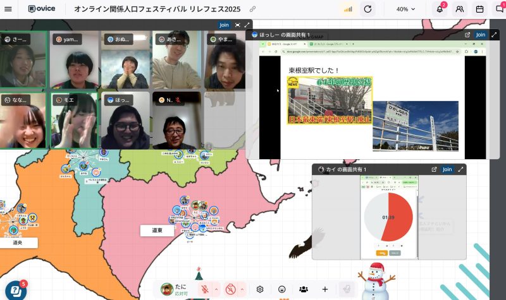Turn on the camera
Image resolution: width=506 pixels, height=300 pixels.
coord(231,289)
